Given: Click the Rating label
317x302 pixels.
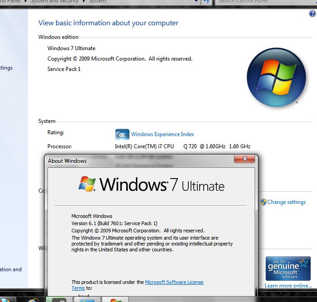Looking at the screenshot, I should point(56,132).
